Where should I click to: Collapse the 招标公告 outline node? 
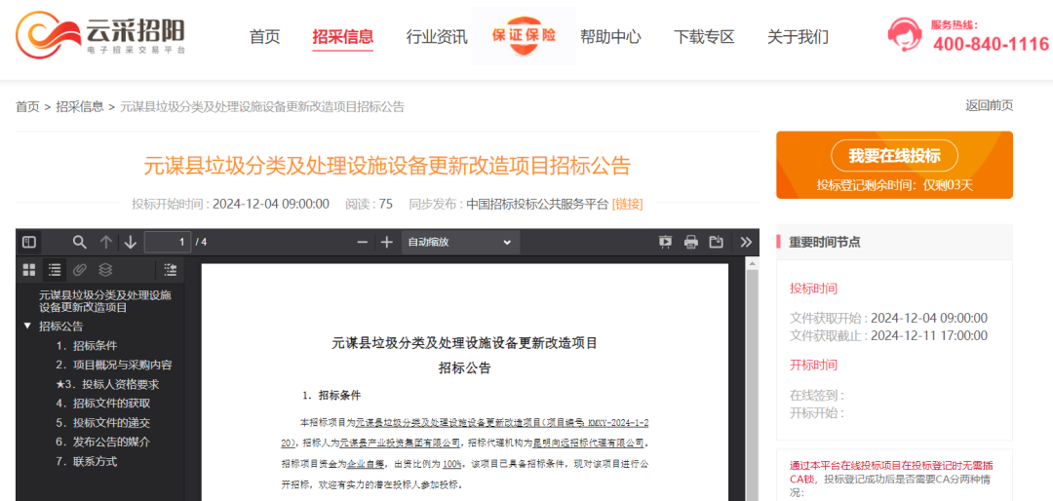tap(27, 326)
